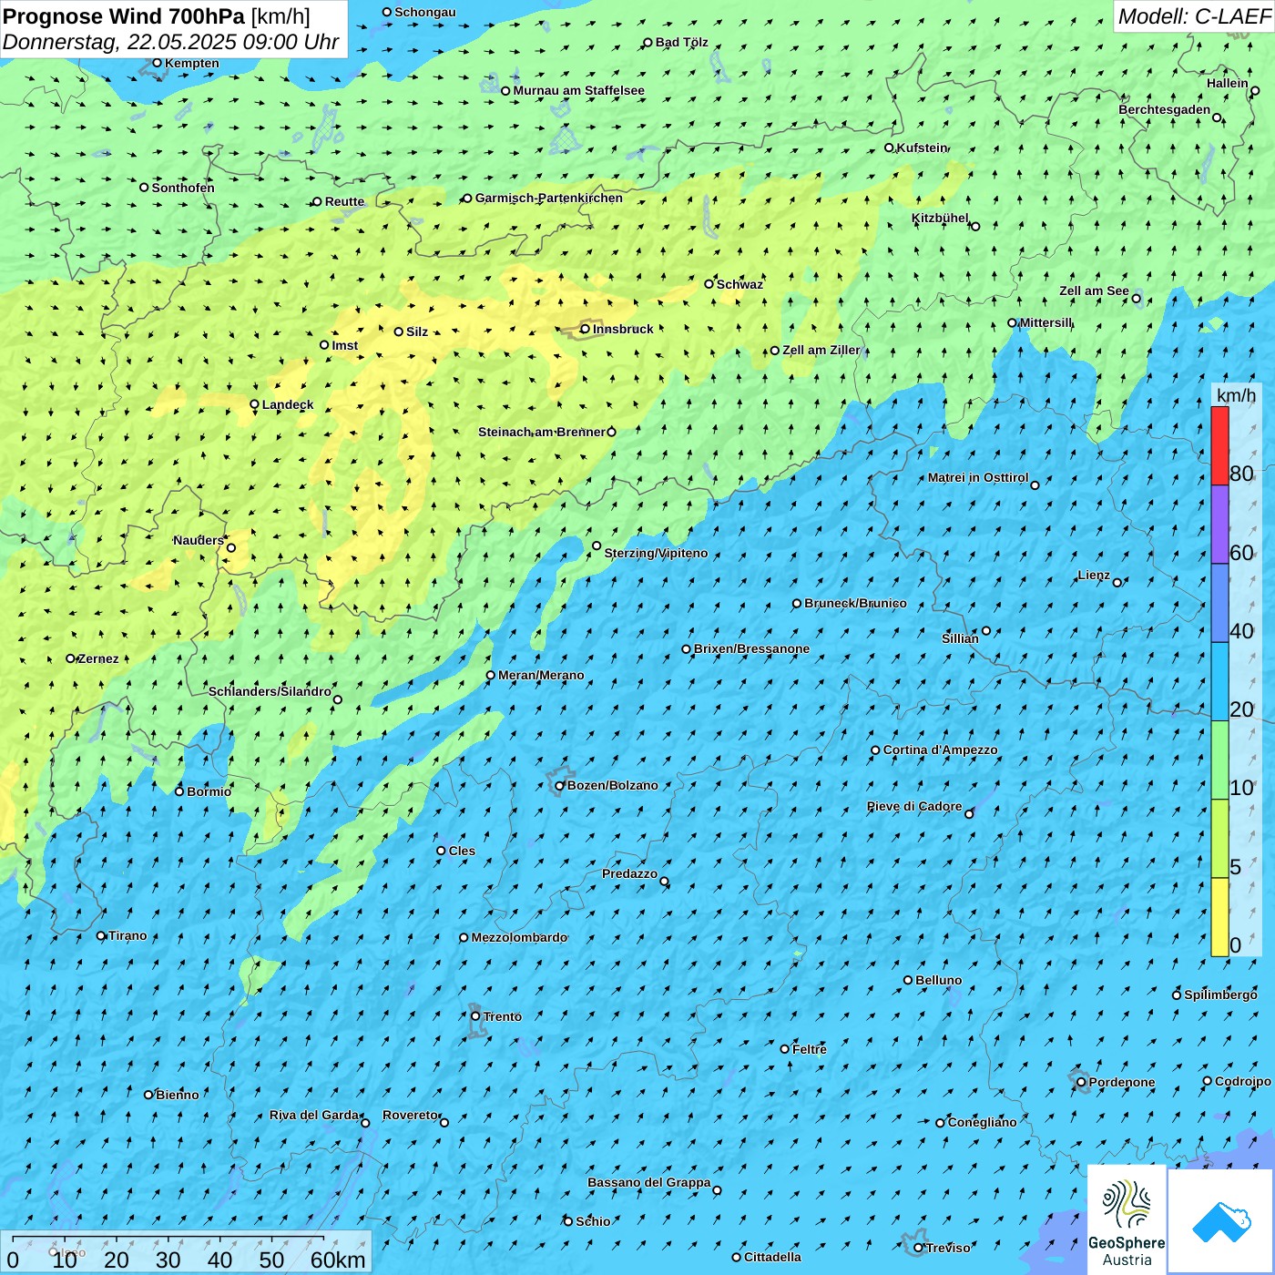Image resolution: width=1275 pixels, height=1275 pixels.
Task: Click the 'Lienz' place label
Action: tap(1094, 575)
